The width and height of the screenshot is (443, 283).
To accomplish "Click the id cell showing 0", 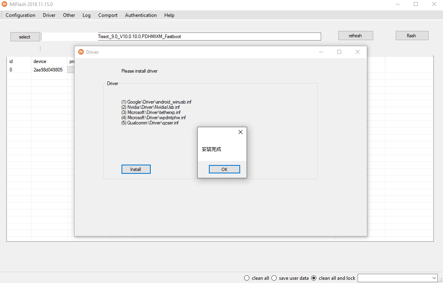I will 11,70.
